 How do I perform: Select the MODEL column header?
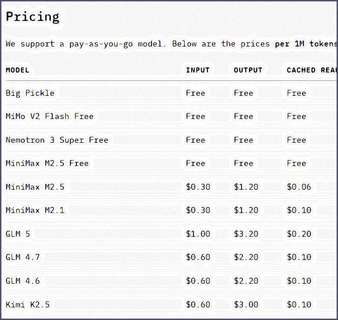click(x=18, y=70)
